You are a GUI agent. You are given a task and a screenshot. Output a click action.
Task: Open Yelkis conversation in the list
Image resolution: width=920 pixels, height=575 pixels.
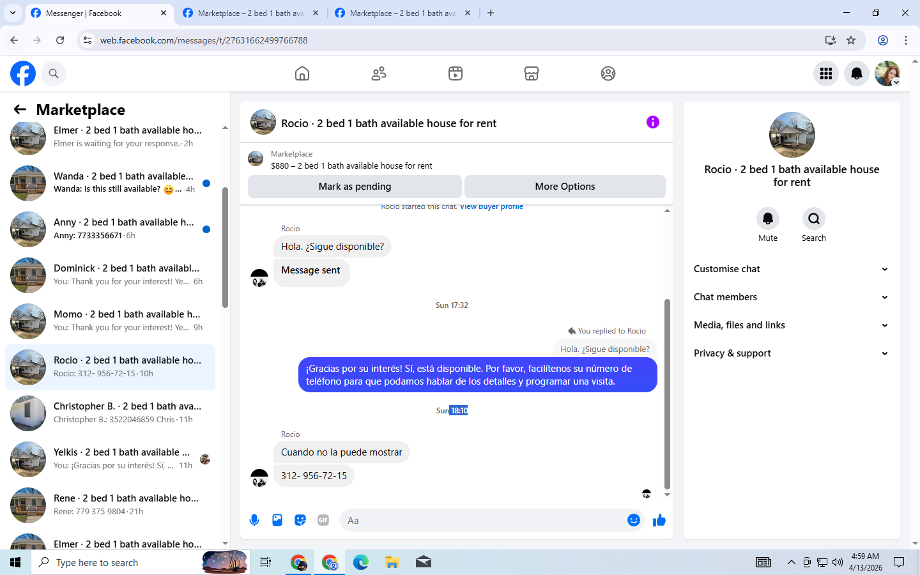tap(110, 459)
